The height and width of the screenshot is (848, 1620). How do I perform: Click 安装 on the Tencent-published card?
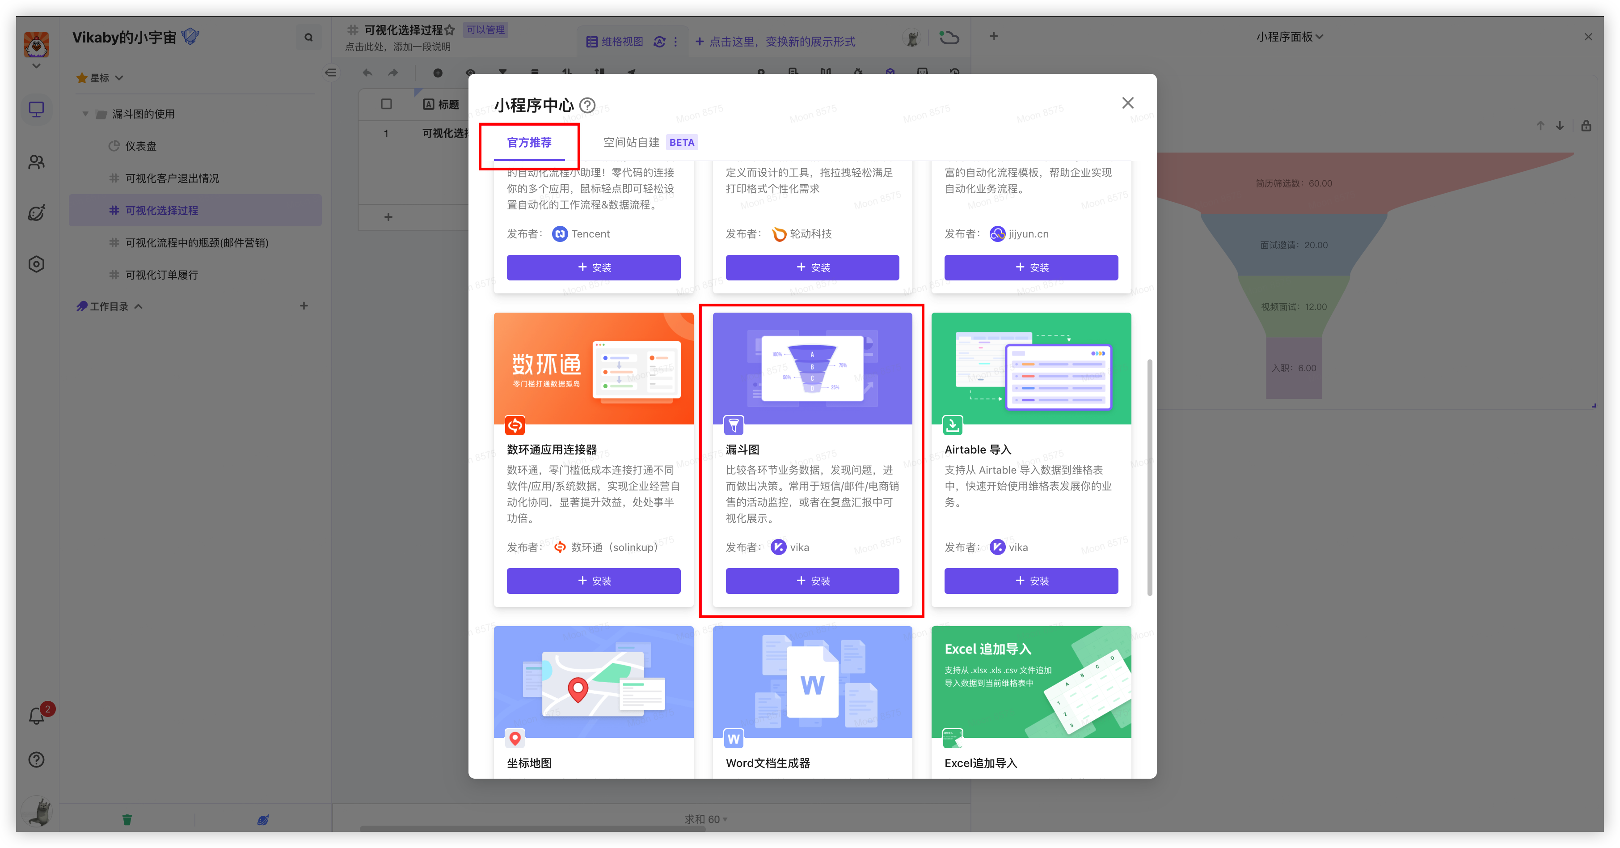pos(593,267)
